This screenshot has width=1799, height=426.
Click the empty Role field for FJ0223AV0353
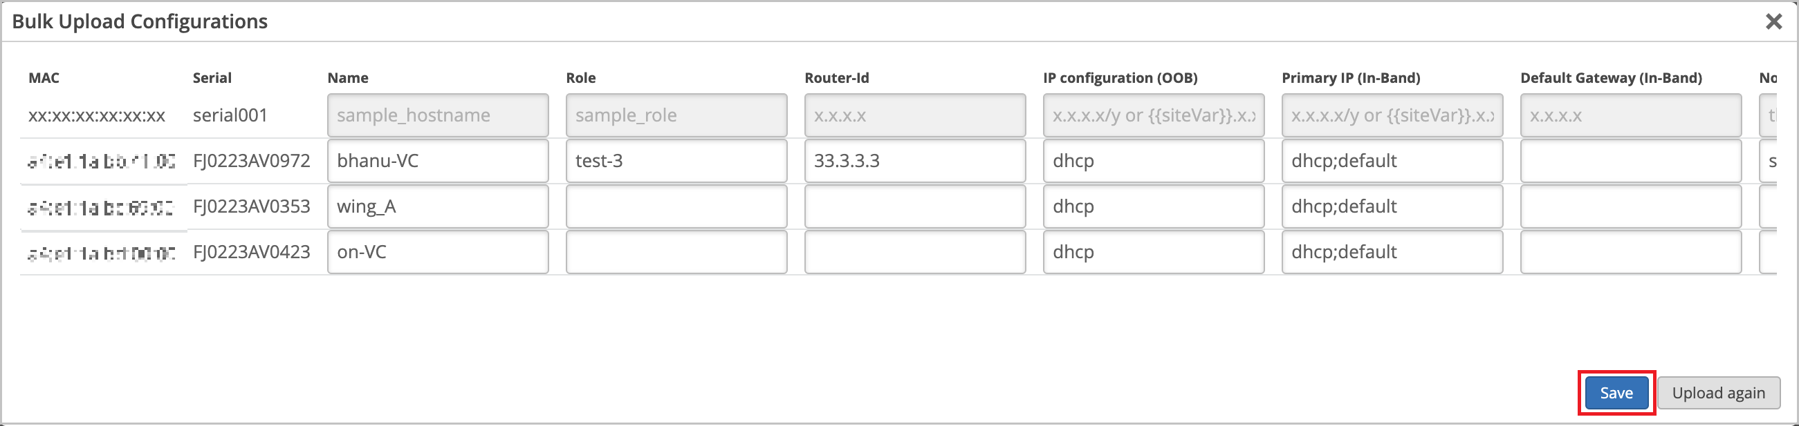(x=676, y=206)
